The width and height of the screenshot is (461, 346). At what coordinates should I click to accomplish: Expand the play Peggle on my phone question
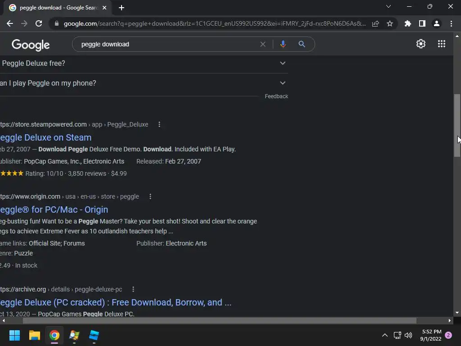[144, 83]
